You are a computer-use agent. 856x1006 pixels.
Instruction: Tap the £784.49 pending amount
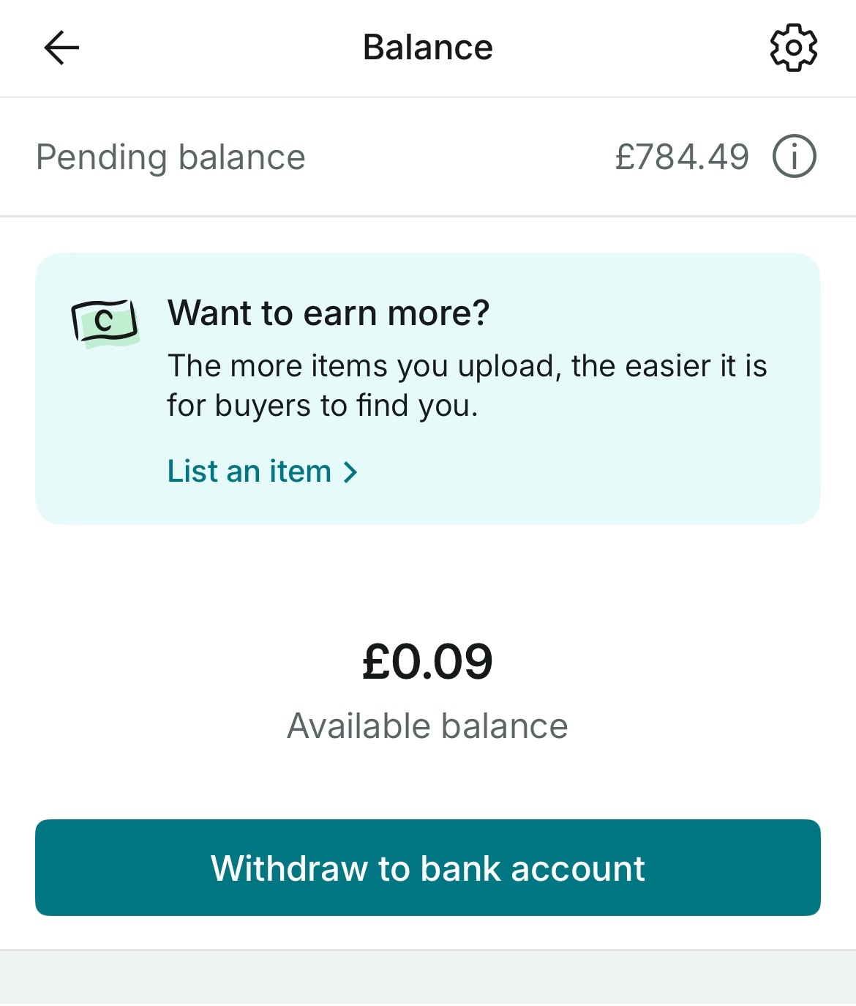pyautogui.click(x=682, y=157)
